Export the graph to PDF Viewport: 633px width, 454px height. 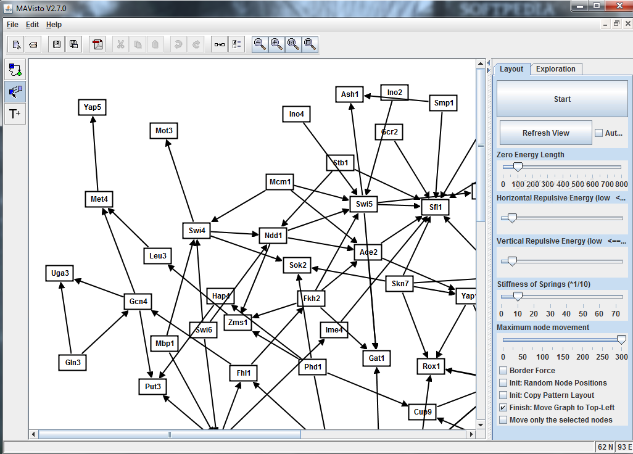pos(97,44)
